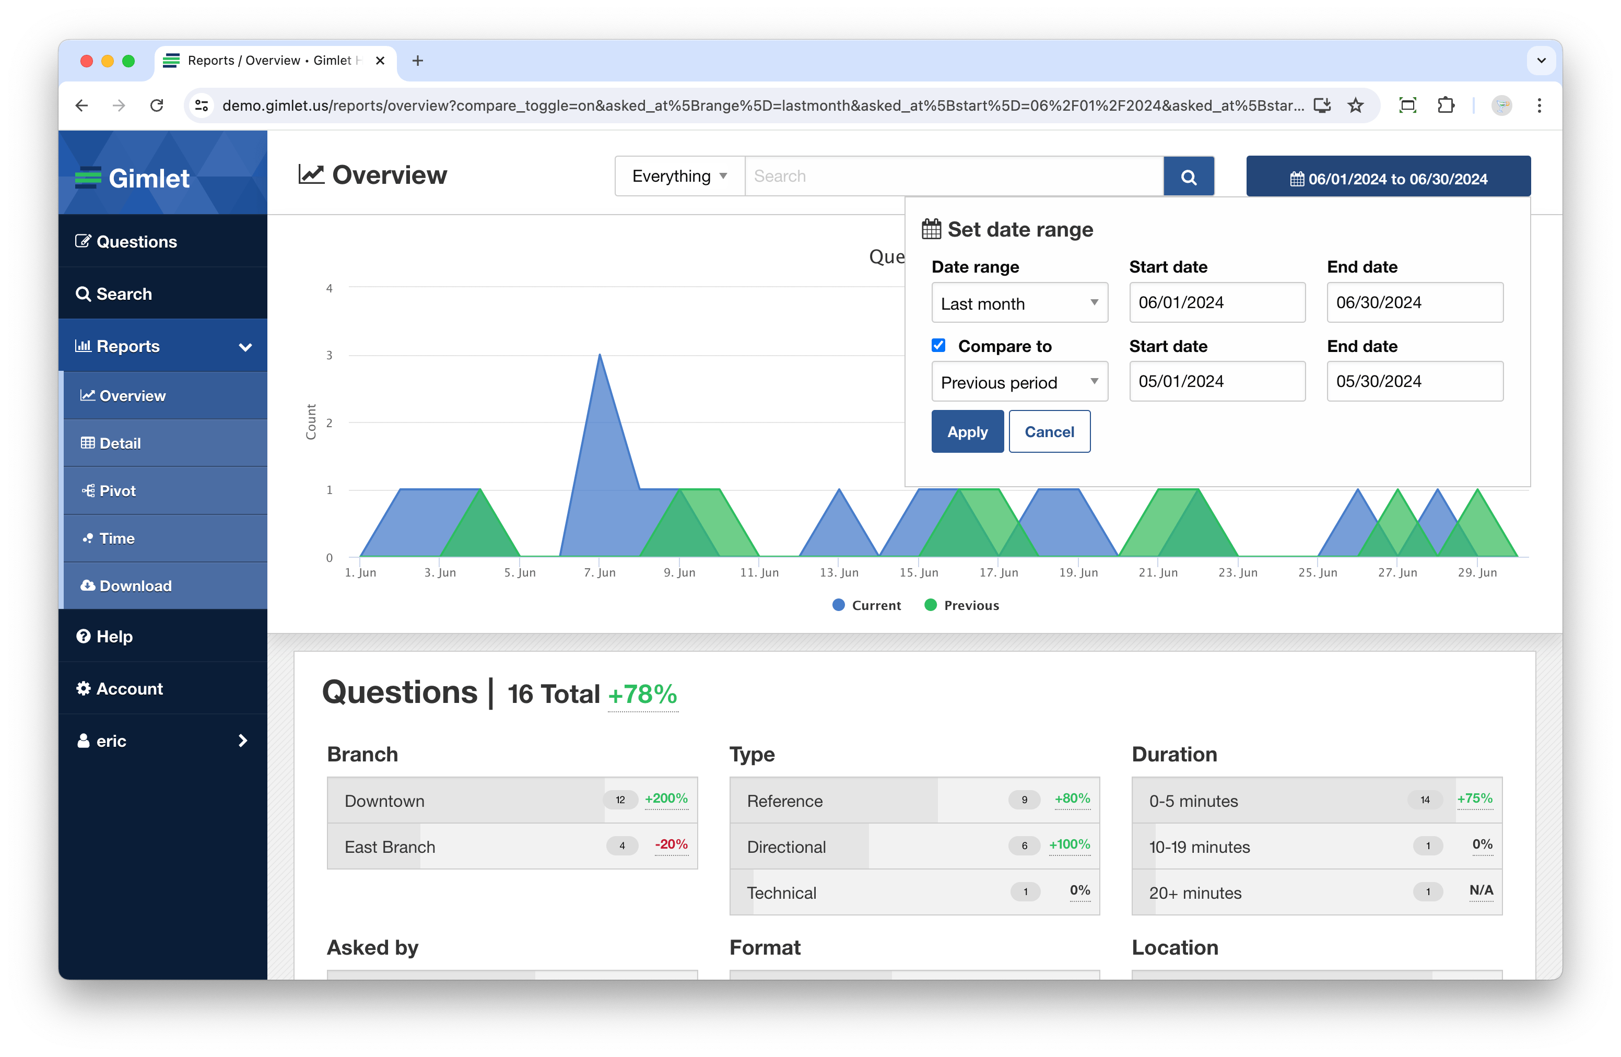The width and height of the screenshot is (1621, 1057).
Task: Select Detail report in sidebar
Action: (165, 443)
